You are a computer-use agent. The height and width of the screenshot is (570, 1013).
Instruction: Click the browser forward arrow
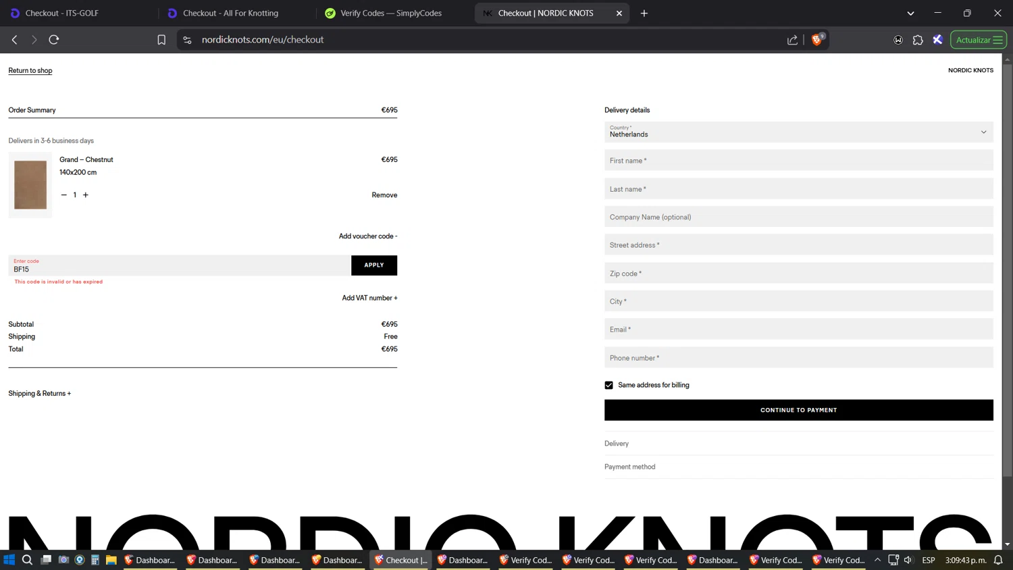point(34,40)
